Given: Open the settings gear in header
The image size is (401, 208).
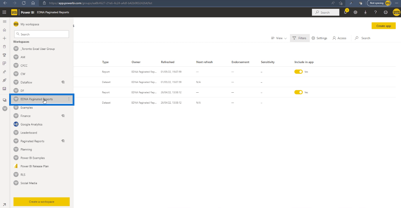Looking at the screenshot, I should coord(356,12).
